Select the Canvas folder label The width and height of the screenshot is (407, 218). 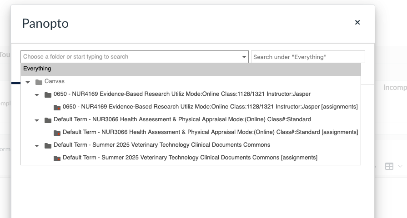(x=55, y=81)
